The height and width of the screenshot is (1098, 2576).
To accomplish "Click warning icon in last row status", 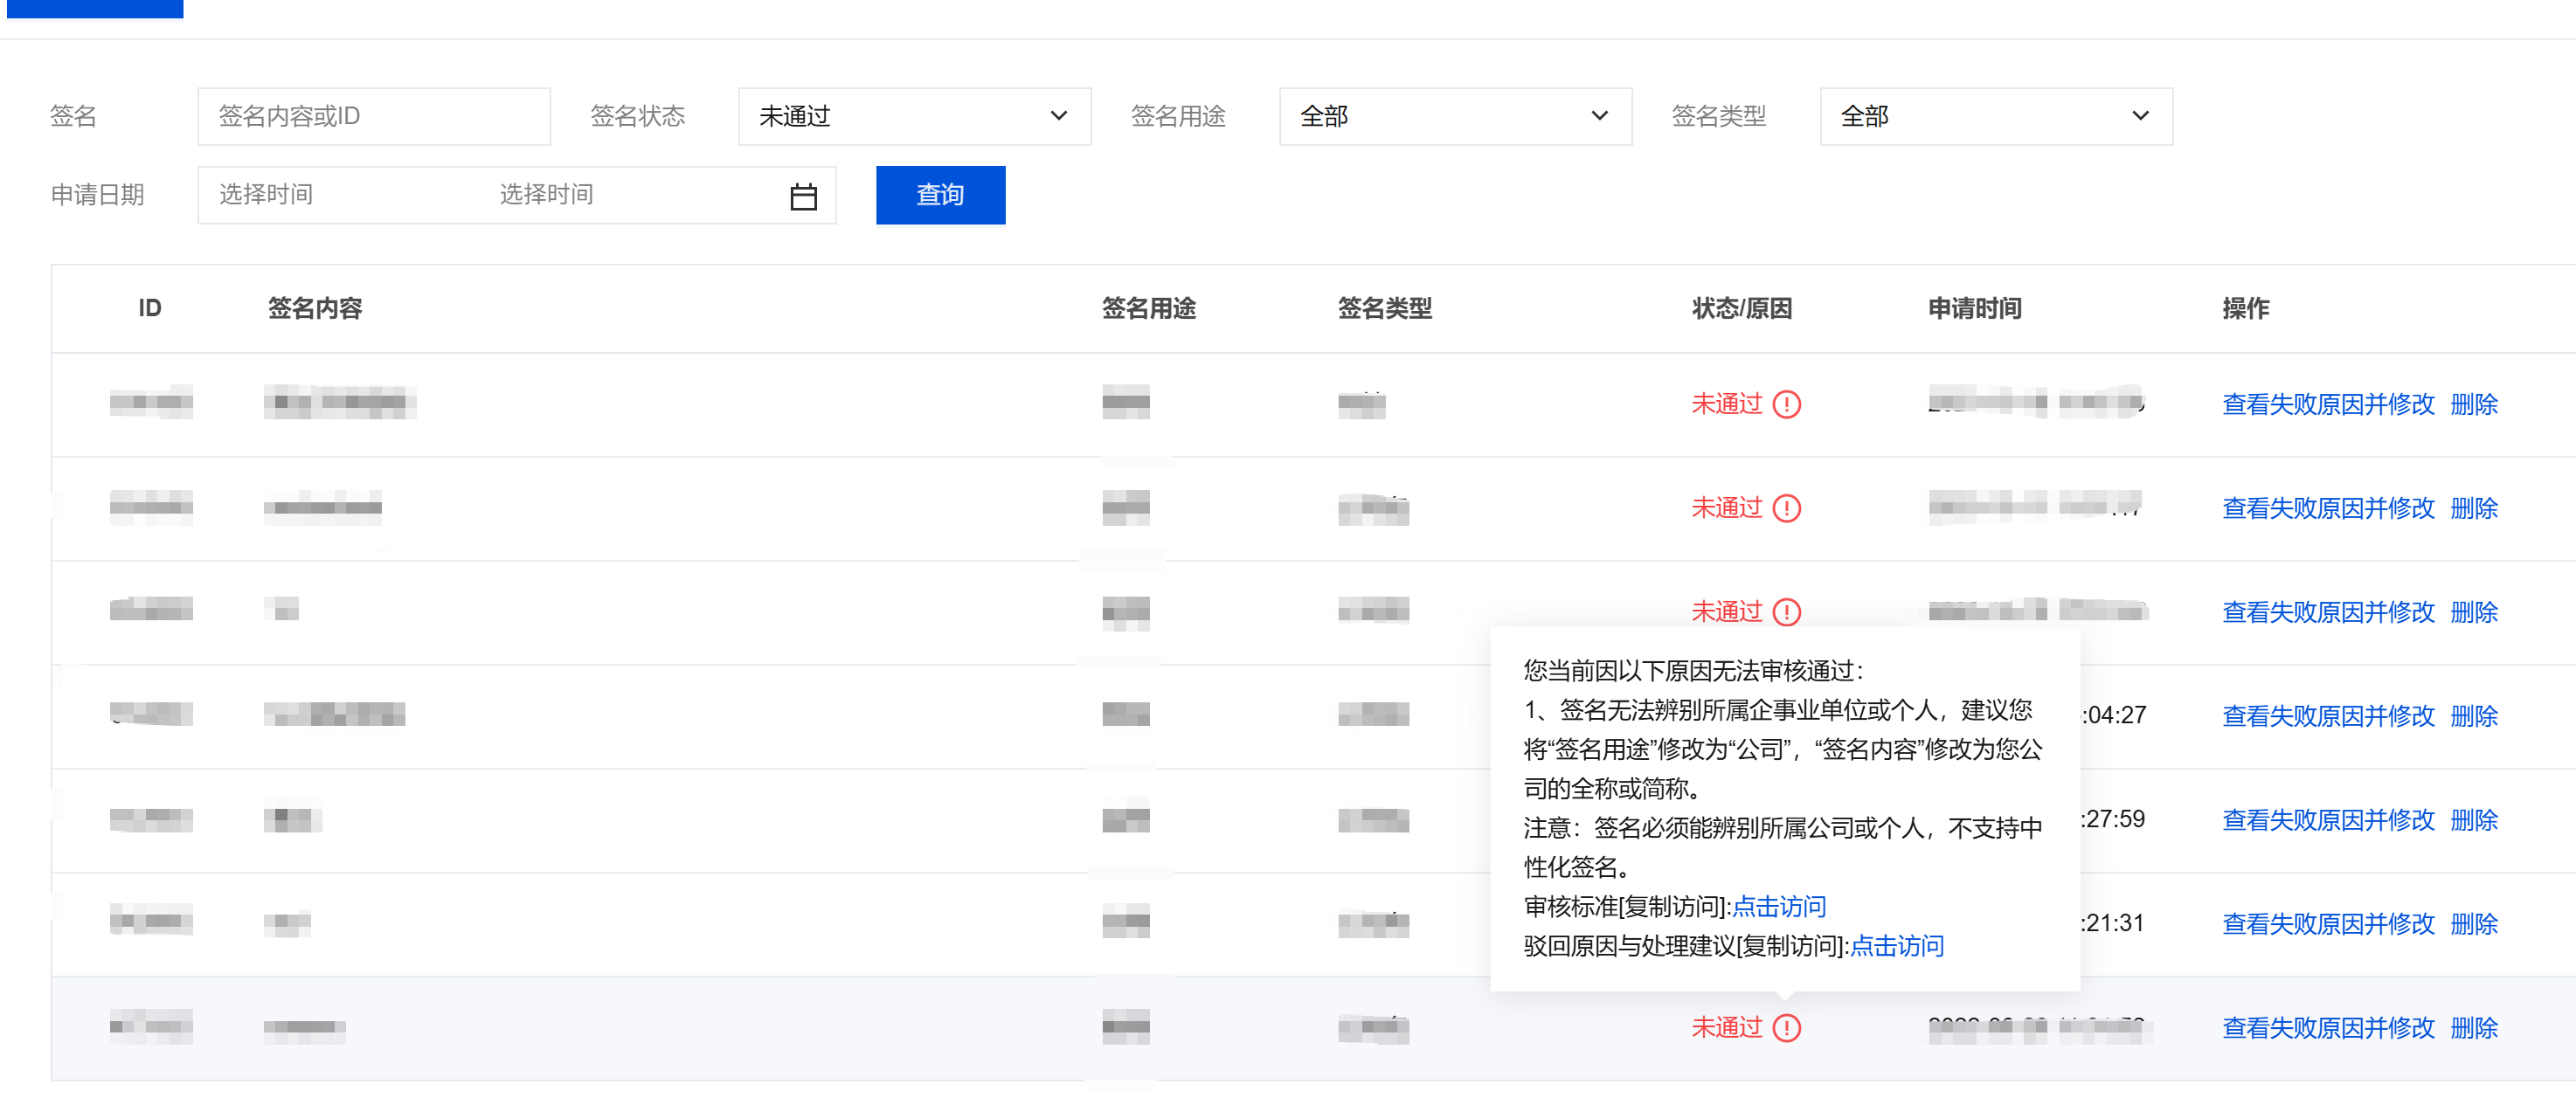I will point(1786,1027).
